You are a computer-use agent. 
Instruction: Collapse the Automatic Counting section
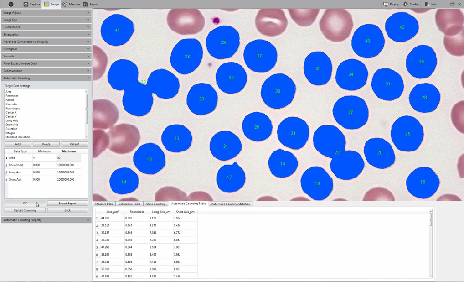pyautogui.click(x=46, y=78)
